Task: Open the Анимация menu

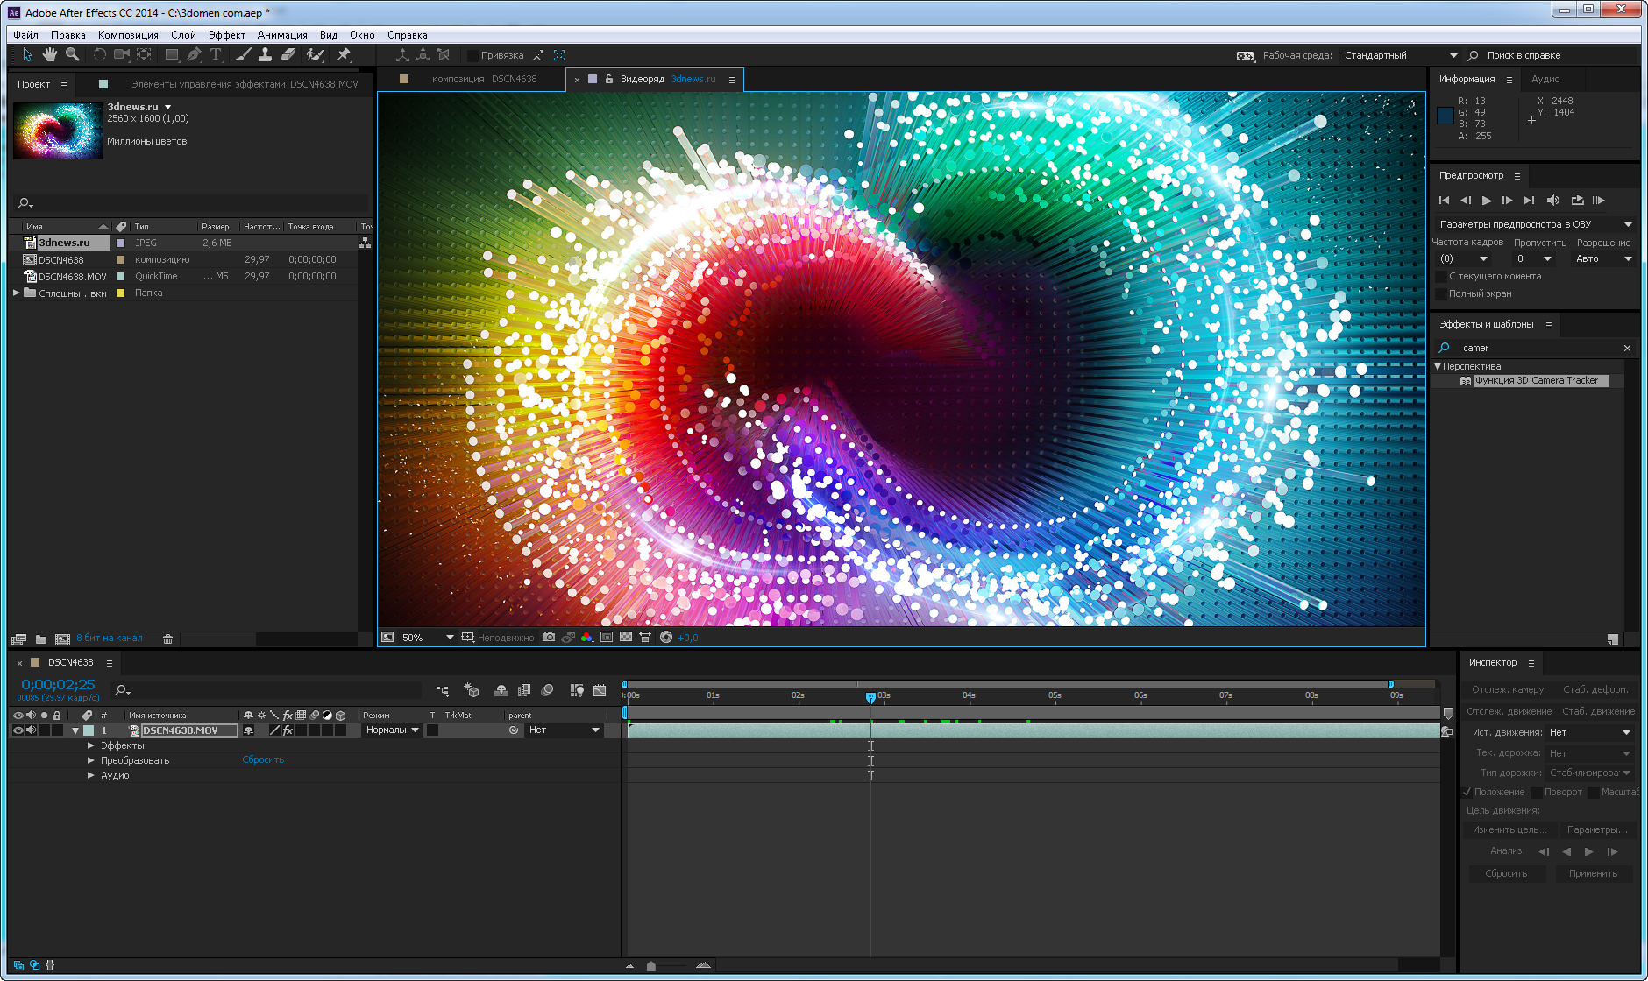Action: click(282, 35)
